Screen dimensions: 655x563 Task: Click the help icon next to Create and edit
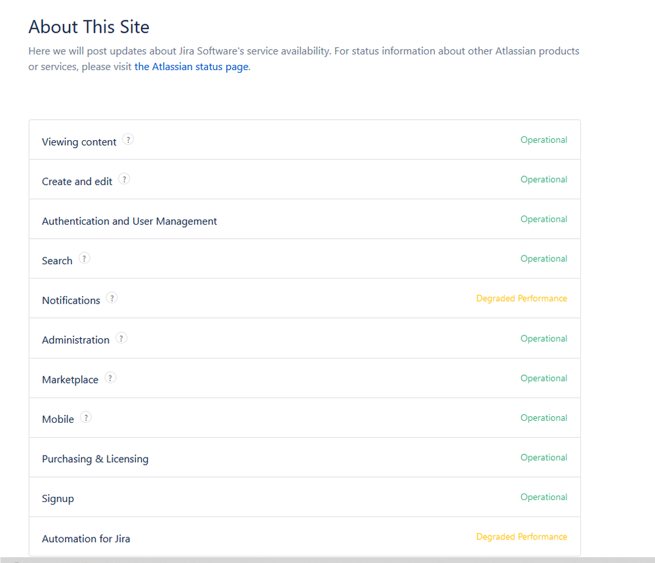(x=124, y=179)
